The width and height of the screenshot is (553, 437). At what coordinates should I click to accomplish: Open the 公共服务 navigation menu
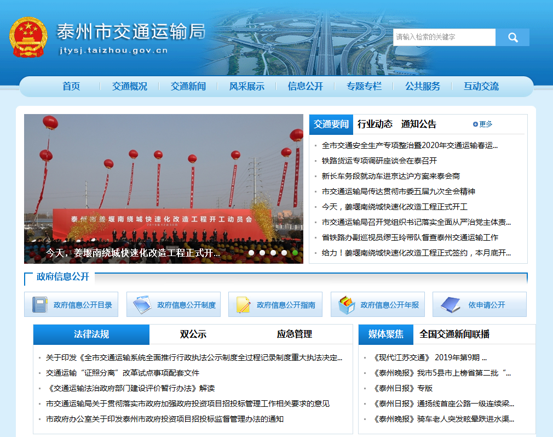[423, 86]
